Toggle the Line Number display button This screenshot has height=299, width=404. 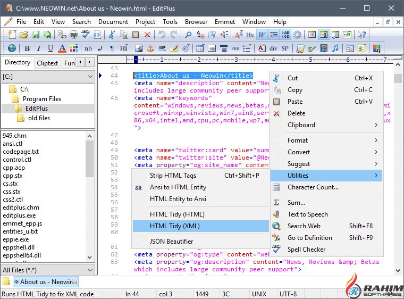click(285, 35)
